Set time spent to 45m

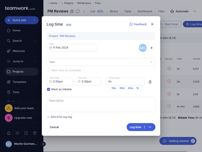click(130, 88)
